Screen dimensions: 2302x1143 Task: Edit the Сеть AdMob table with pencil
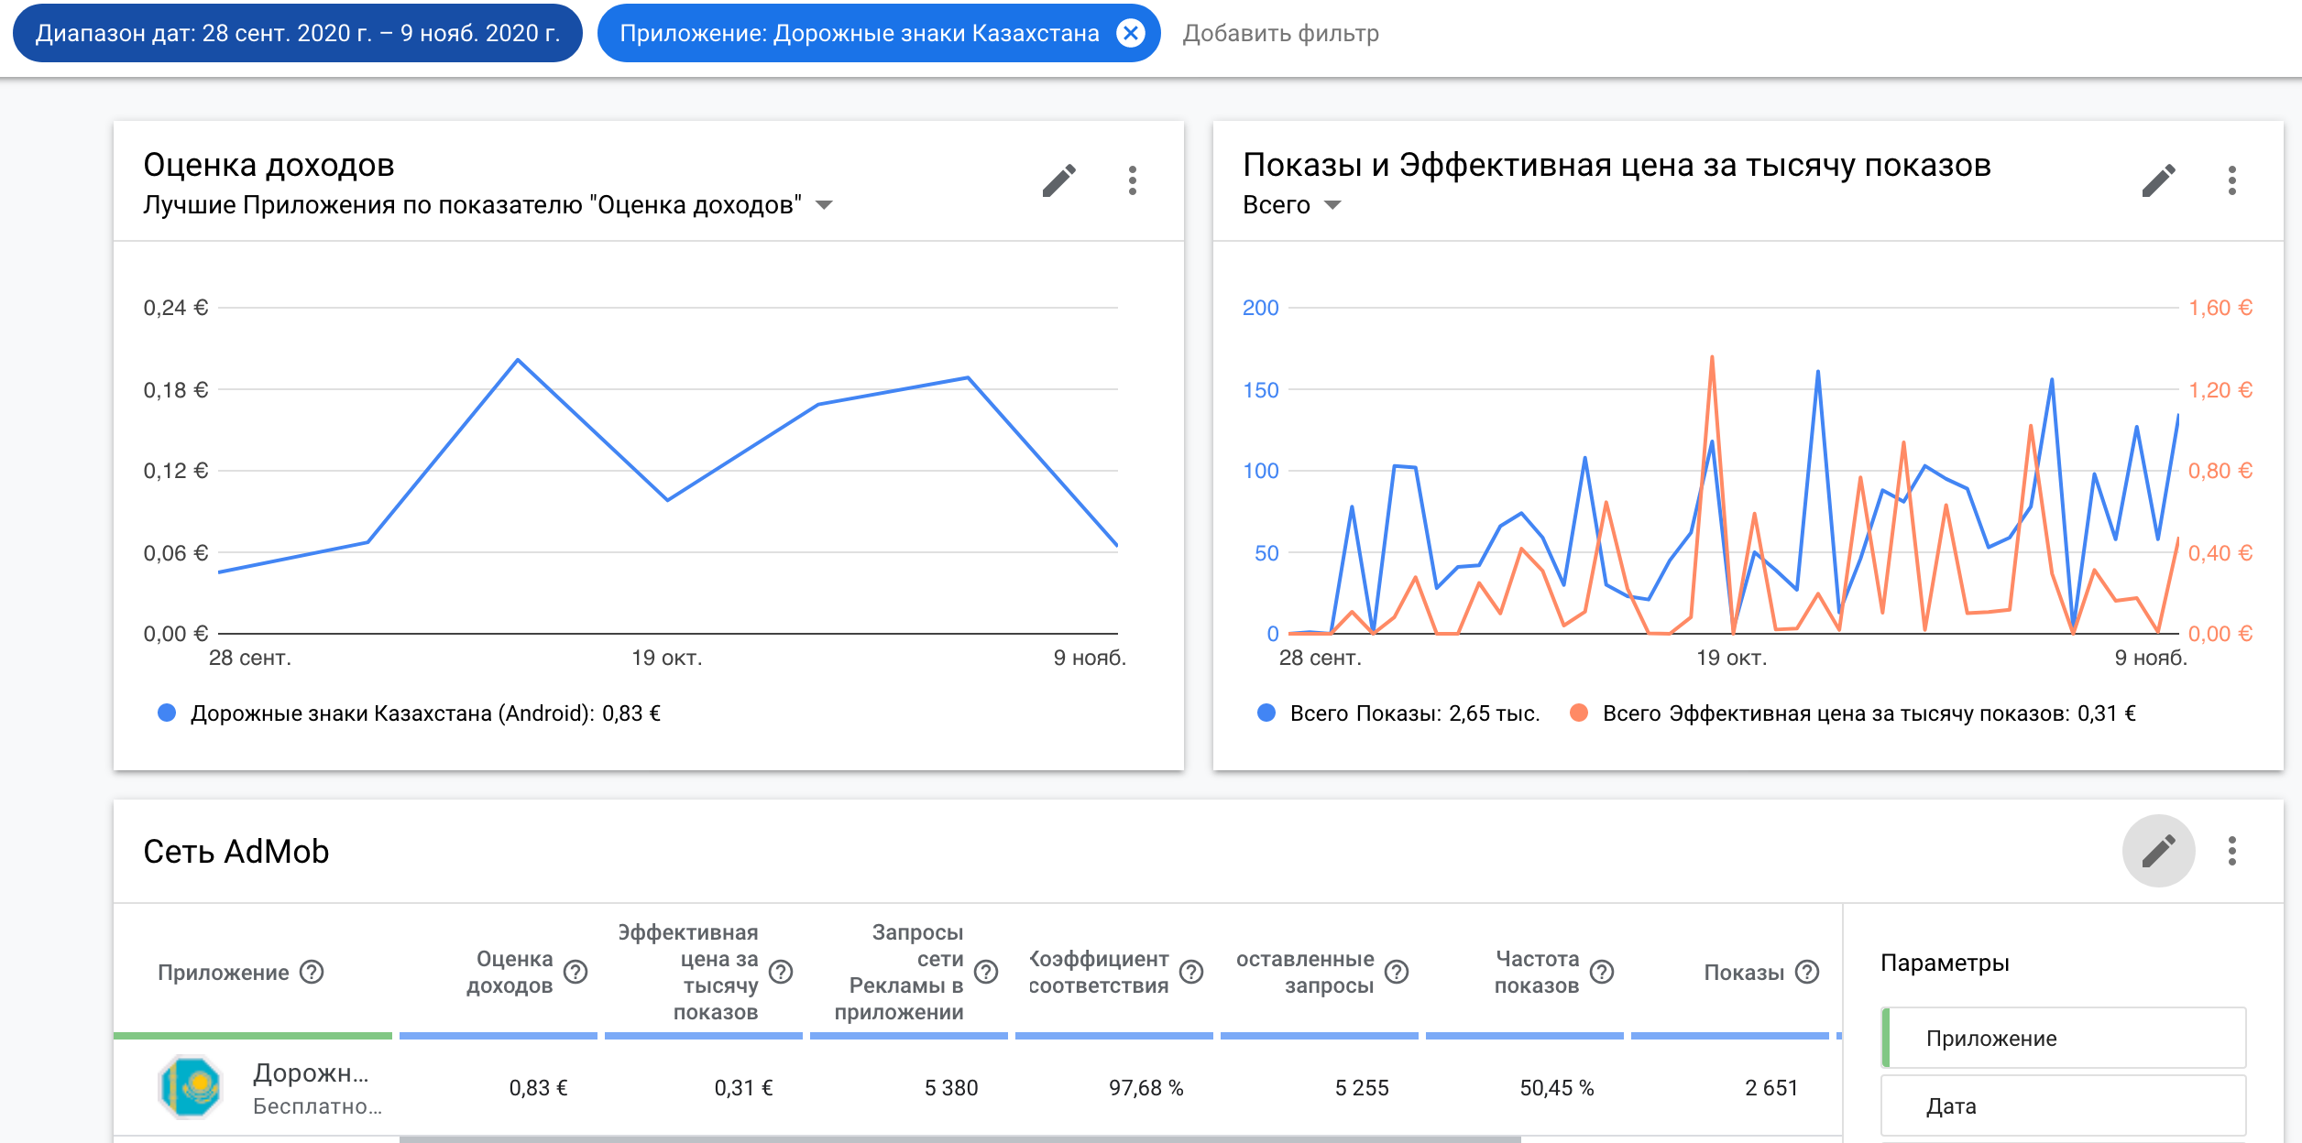tap(2158, 851)
